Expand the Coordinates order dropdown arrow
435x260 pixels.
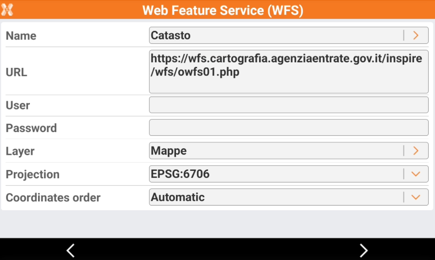click(415, 197)
